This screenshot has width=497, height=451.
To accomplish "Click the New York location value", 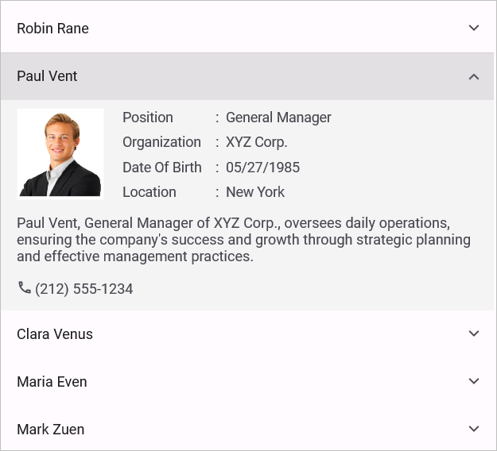I will pos(255,192).
